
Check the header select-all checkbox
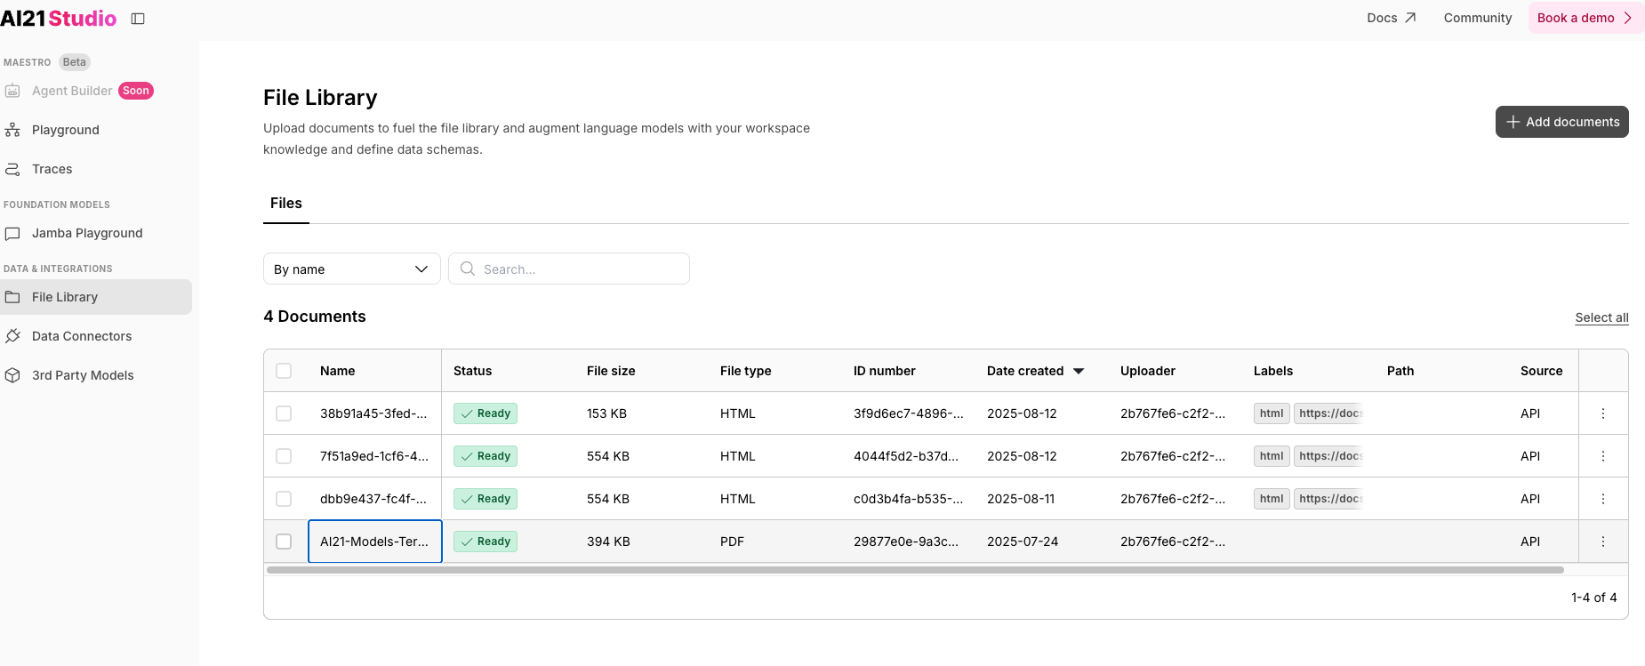(x=284, y=371)
